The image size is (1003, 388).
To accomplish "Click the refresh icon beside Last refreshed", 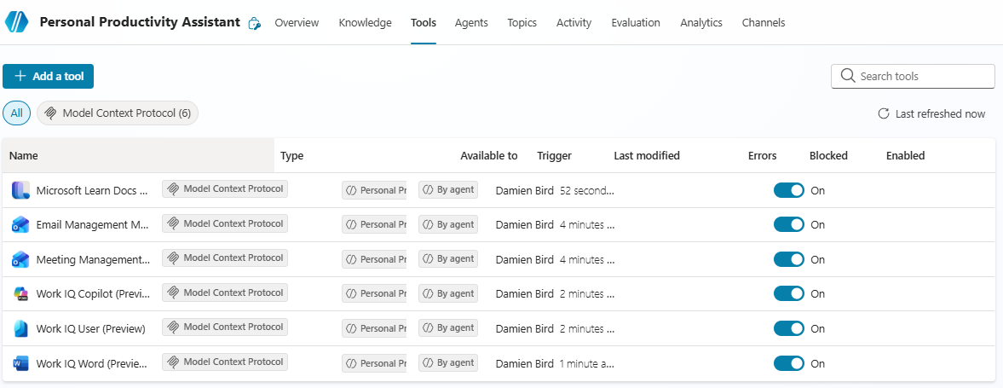I will [884, 114].
